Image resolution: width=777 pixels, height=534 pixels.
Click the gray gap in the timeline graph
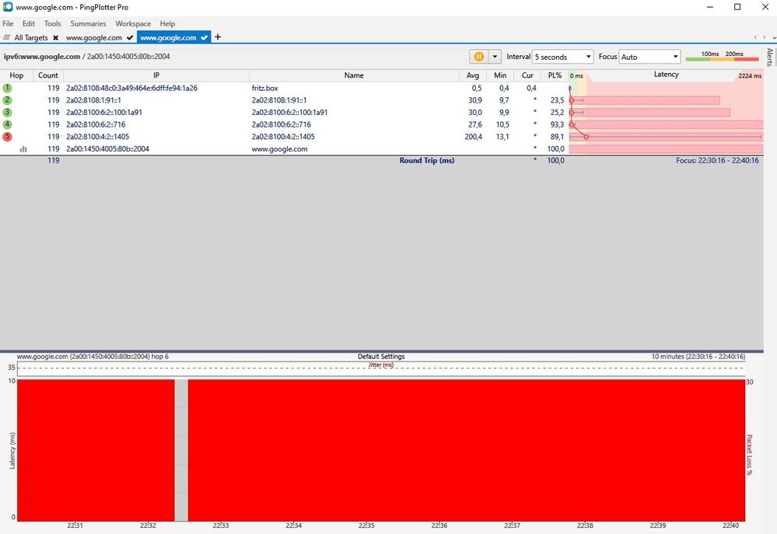pos(181,450)
